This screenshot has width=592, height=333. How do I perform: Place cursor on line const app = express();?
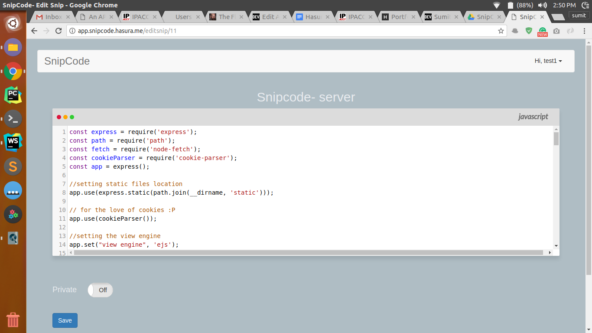coord(109,166)
